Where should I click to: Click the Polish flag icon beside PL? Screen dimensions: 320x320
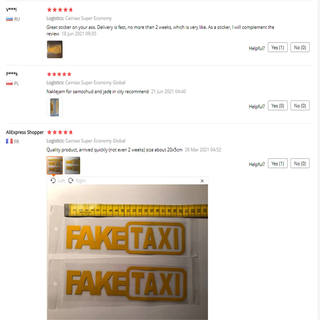click(9, 83)
